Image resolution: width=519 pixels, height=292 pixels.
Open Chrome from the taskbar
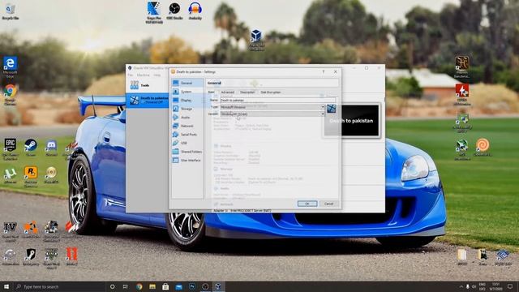click(139, 286)
